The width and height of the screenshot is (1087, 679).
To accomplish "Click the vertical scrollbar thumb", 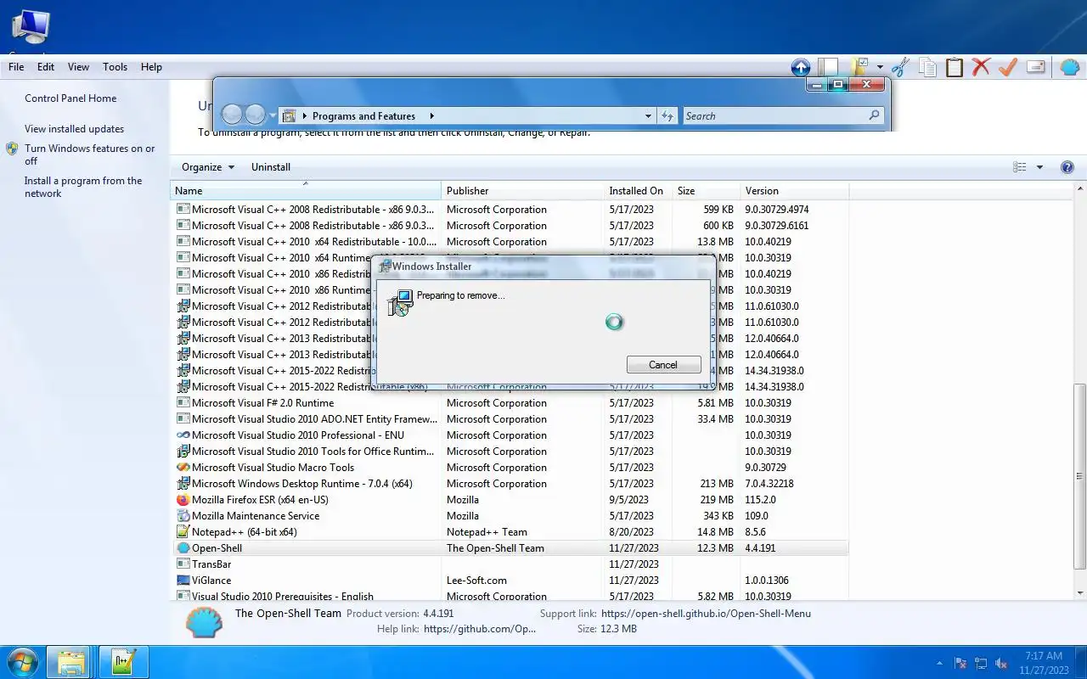I will pos(1080,475).
